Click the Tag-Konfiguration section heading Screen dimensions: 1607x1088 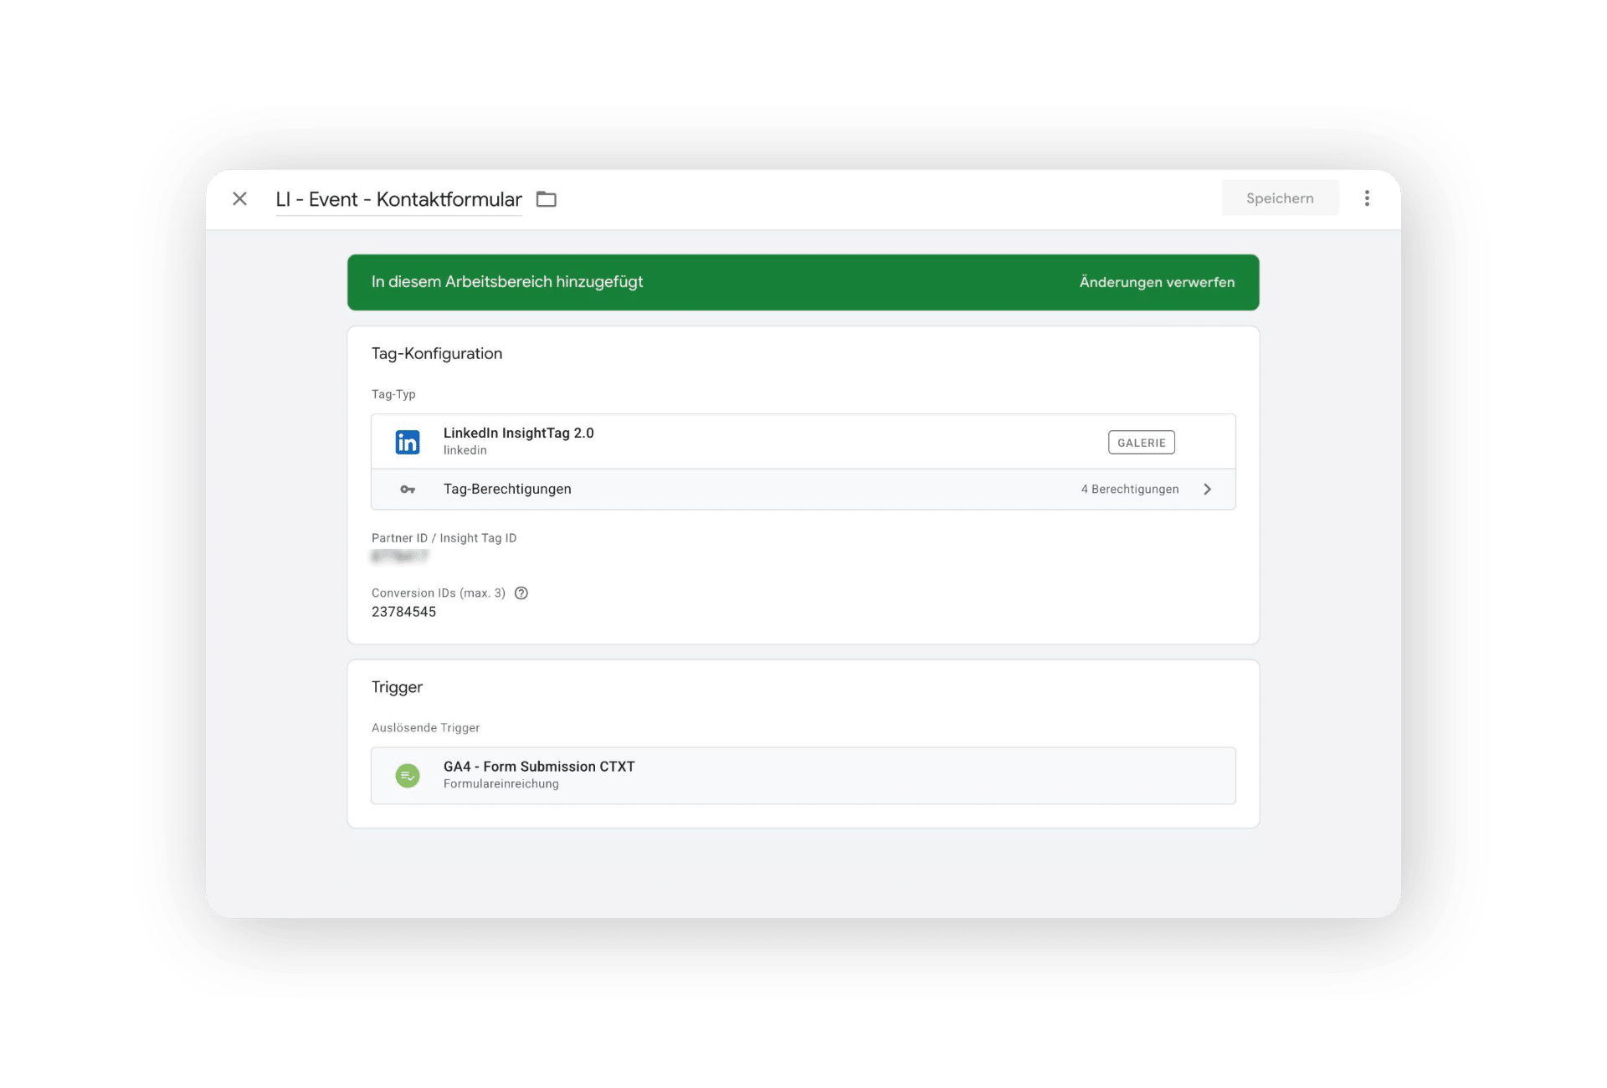click(437, 354)
